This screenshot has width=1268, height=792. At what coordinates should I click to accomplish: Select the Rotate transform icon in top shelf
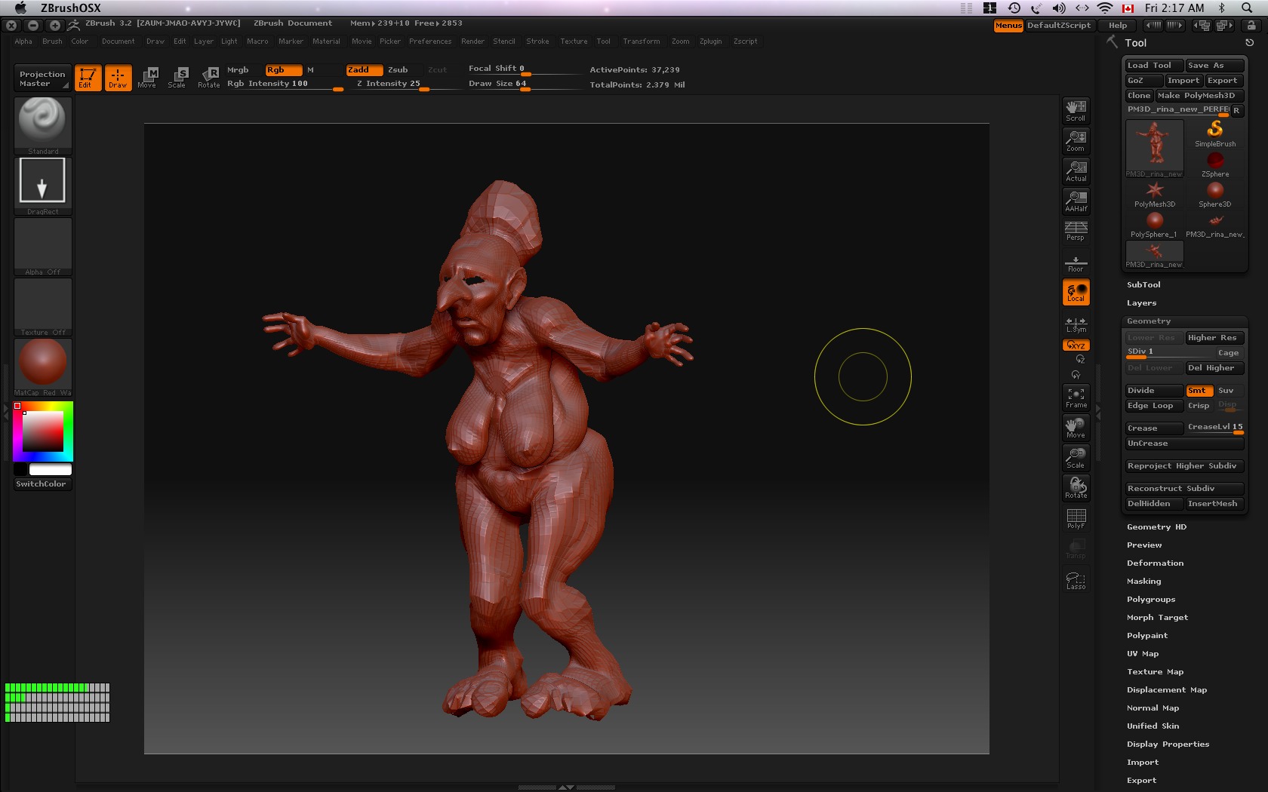pyautogui.click(x=209, y=78)
